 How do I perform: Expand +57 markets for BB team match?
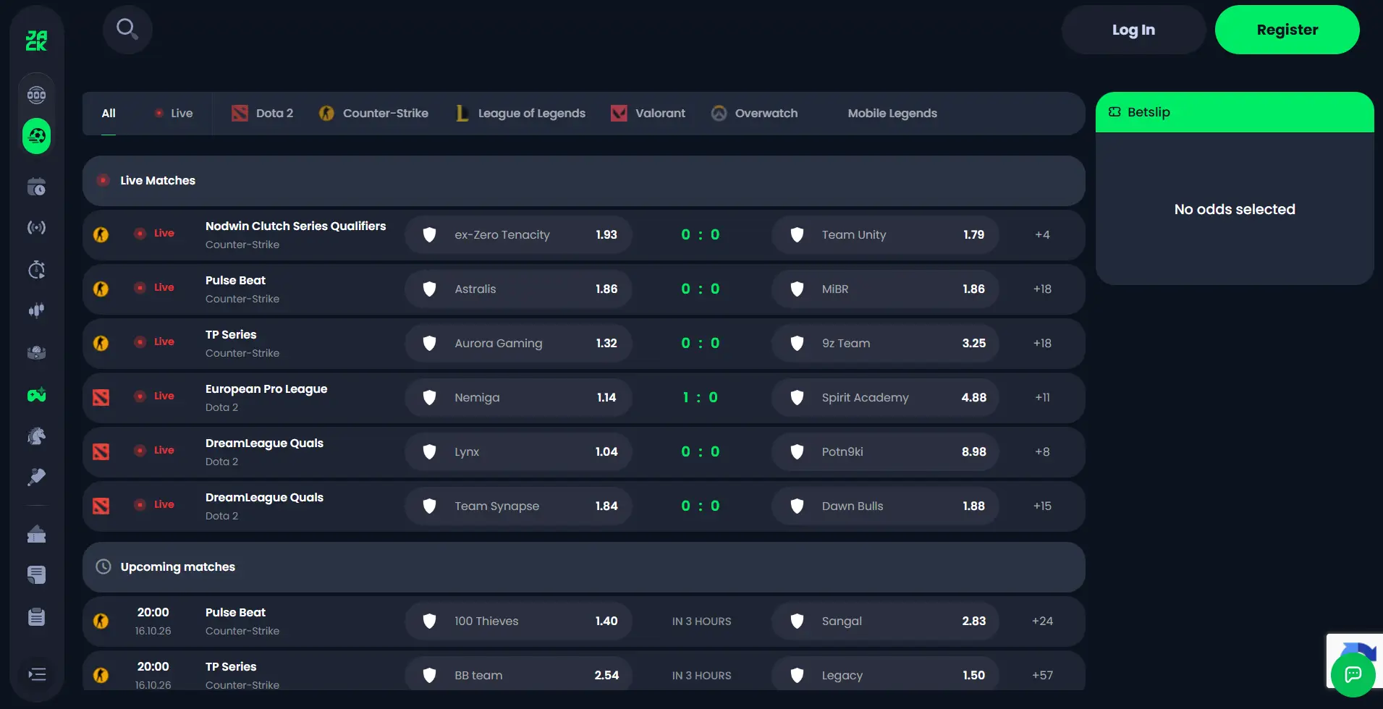[1042, 675]
